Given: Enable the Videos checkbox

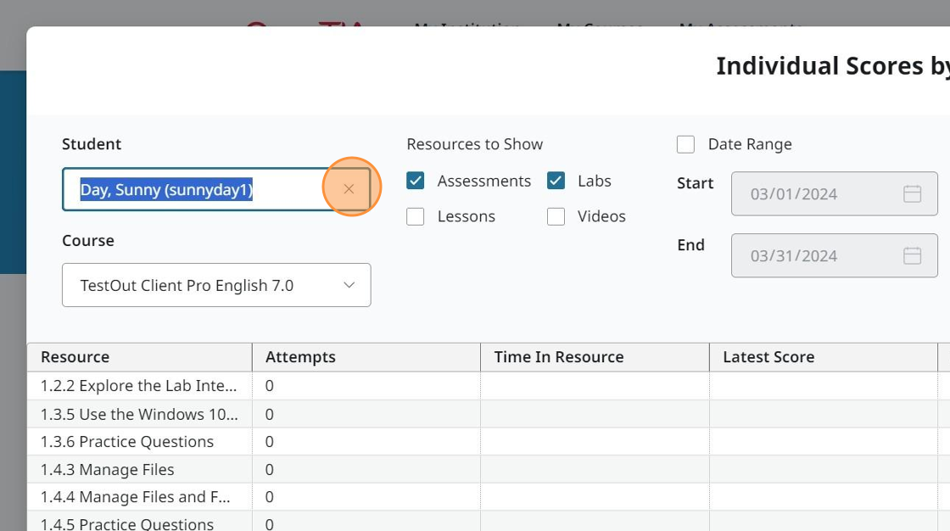Looking at the screenshot, I should click(x=556, y=216).
